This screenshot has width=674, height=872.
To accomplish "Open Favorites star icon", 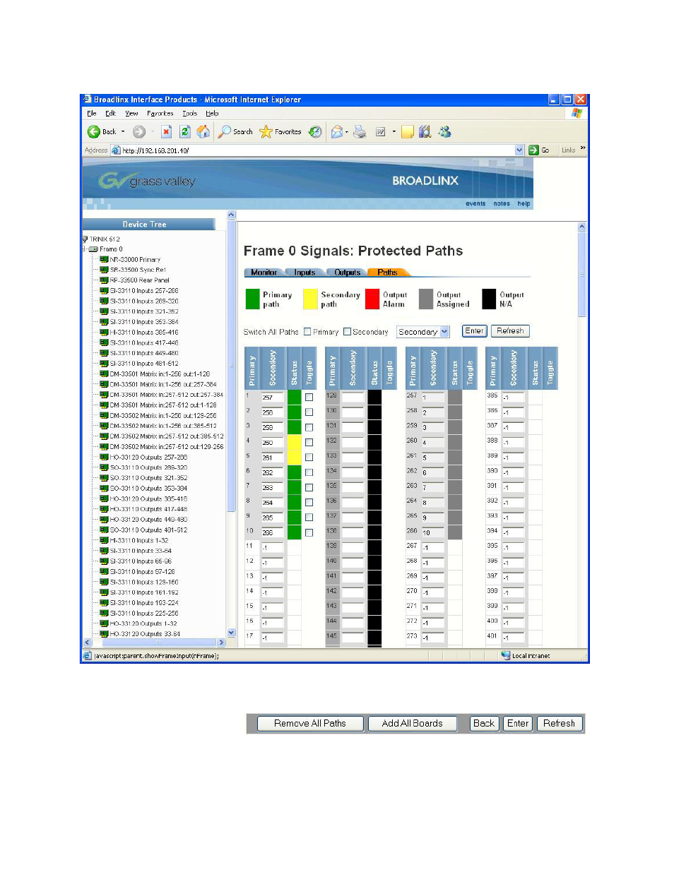I will tap(266, 131).
